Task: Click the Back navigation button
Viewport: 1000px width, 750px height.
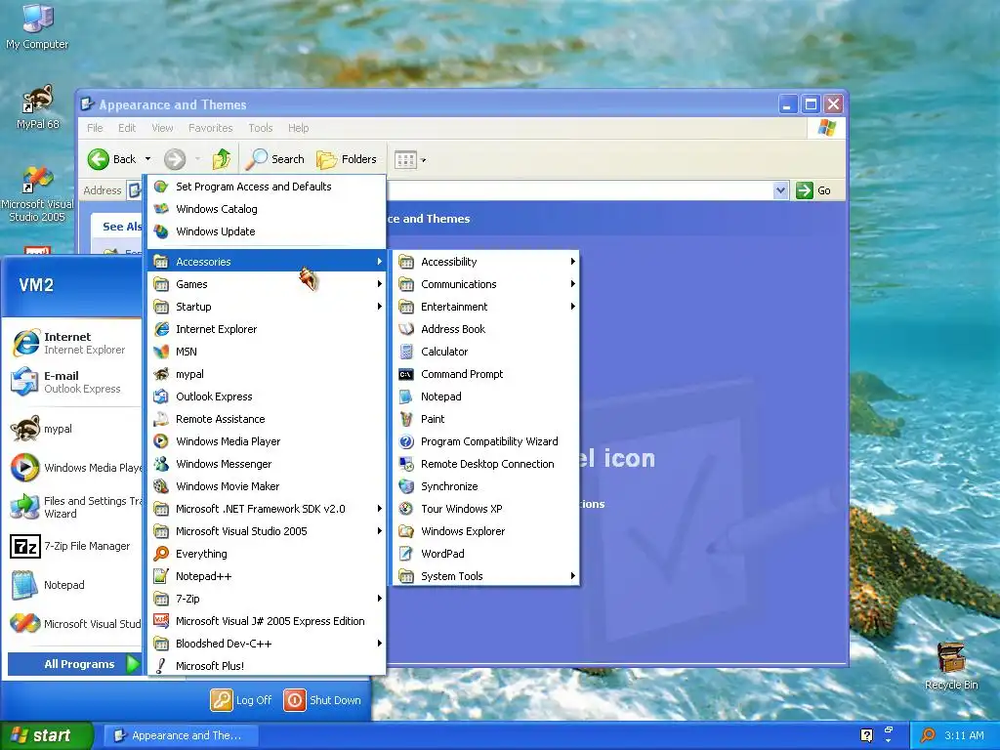Action: [x=112, y=159]
